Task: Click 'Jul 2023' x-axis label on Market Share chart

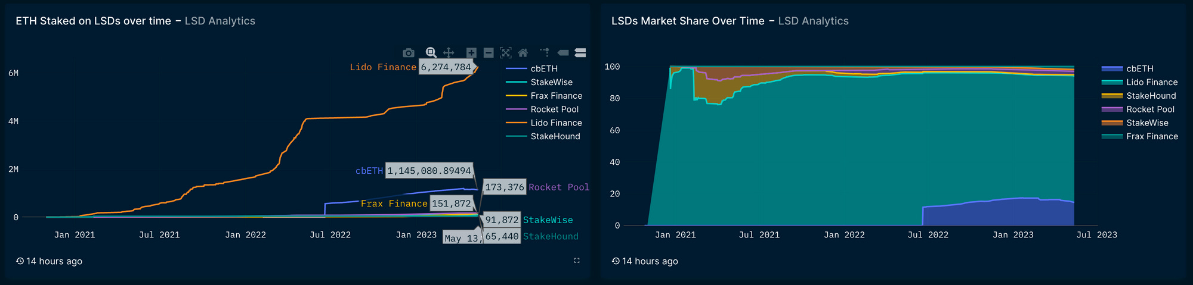Action: point(1096,235)
